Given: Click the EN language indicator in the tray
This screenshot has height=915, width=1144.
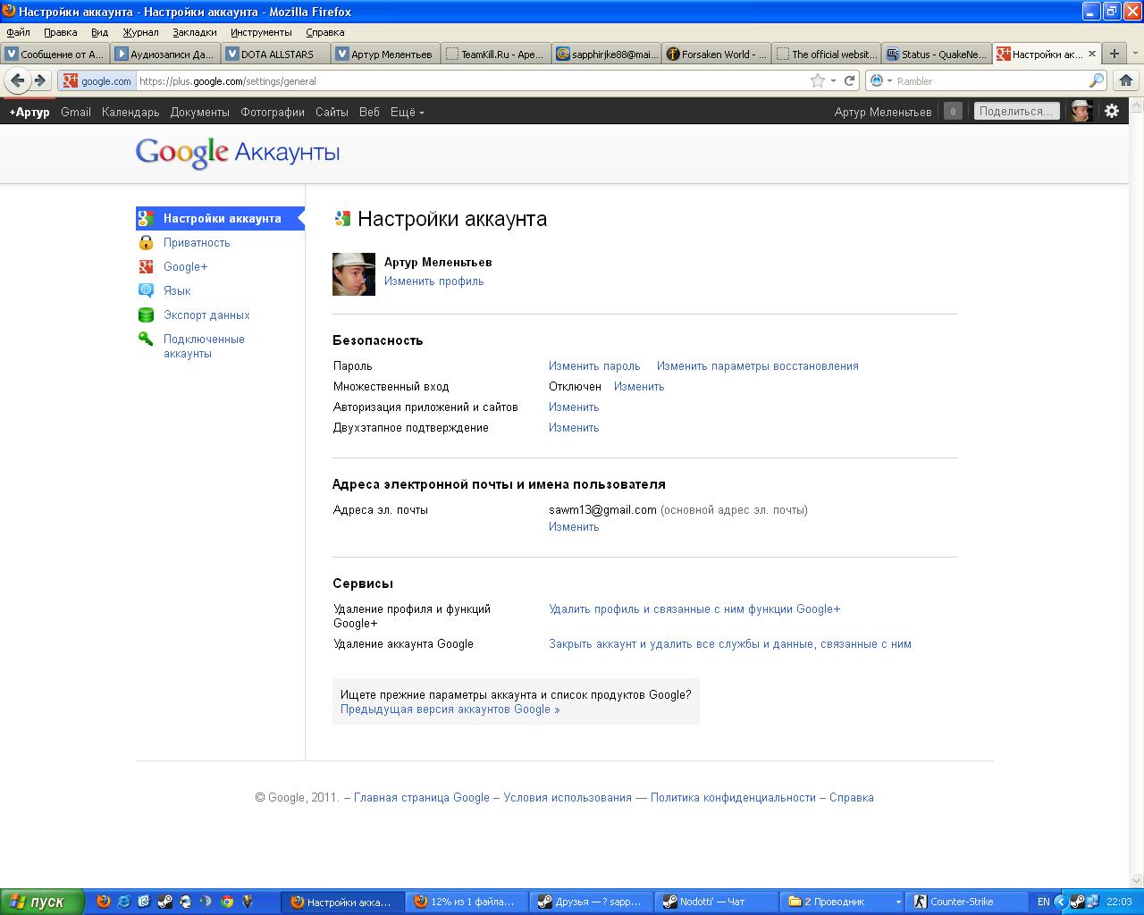Looking at the screenshot, I should [x=1043, y=902].
